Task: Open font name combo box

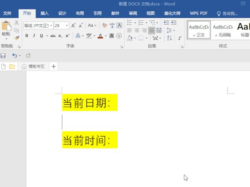Action: (38, 25)
